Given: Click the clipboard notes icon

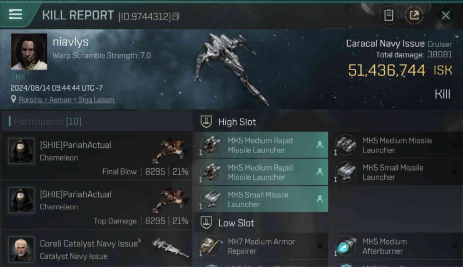Looking at the screenshot, I should click(389, 15).
